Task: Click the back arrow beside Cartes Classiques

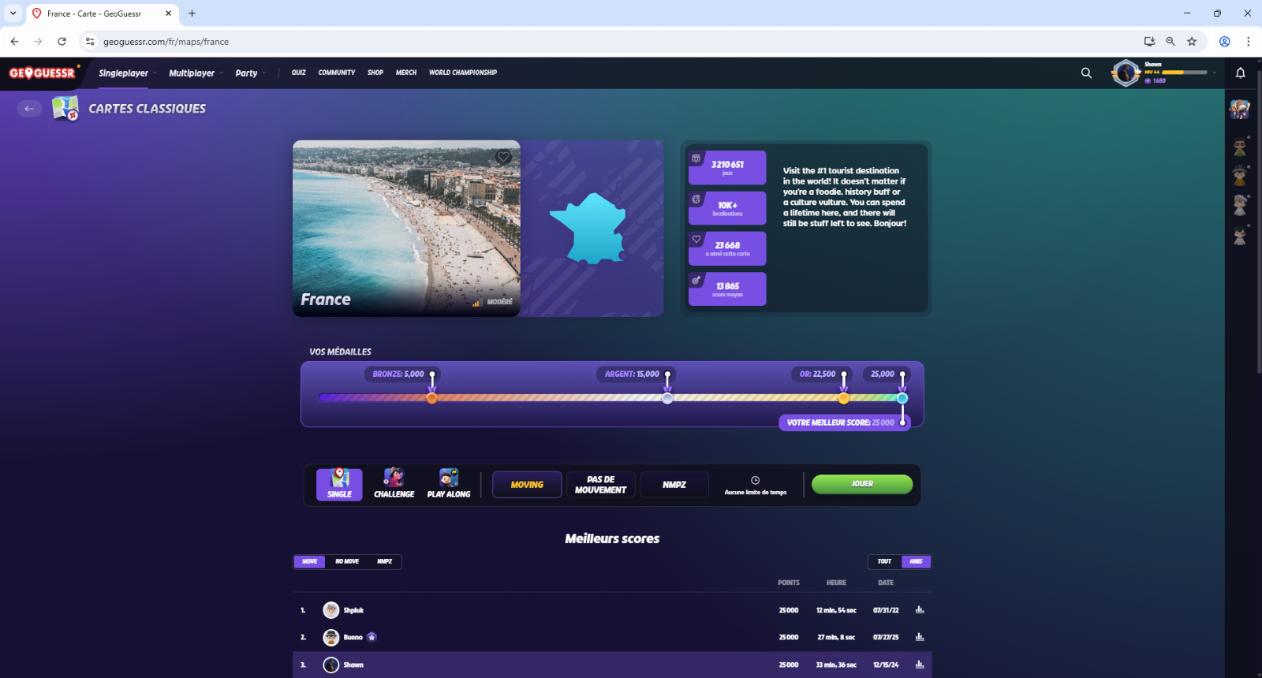Action: [x=29, y=109]
